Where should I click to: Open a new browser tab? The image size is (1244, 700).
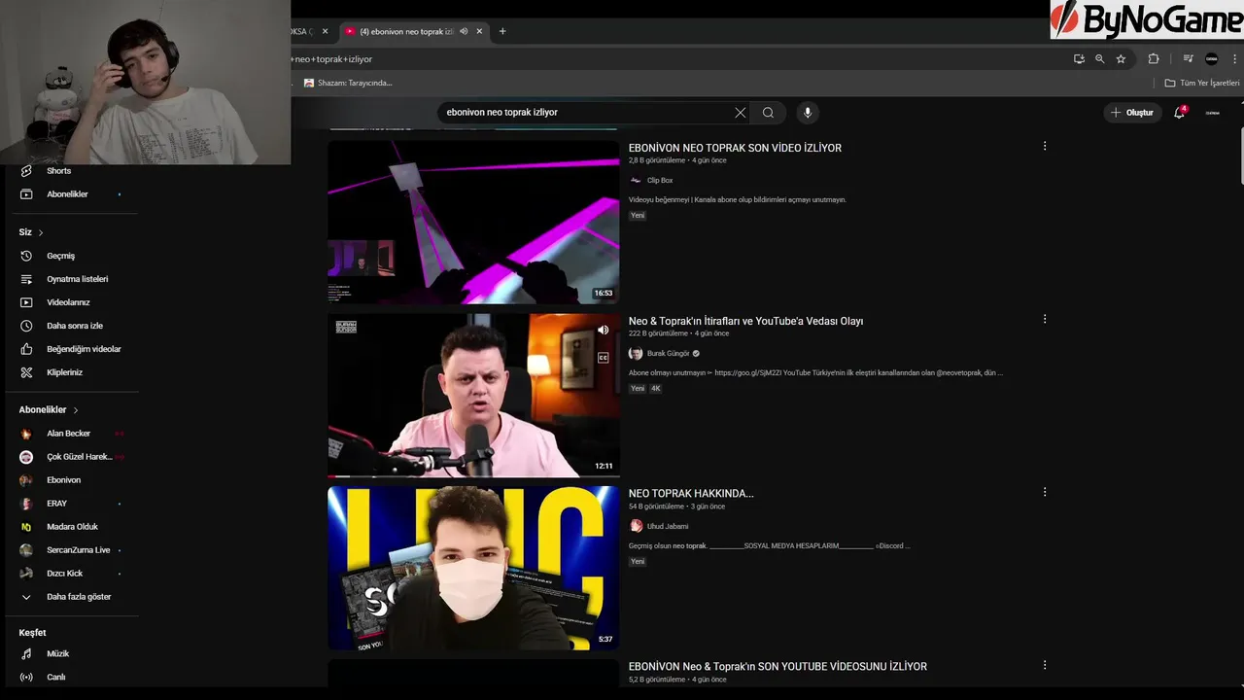(x=502, y=31)
